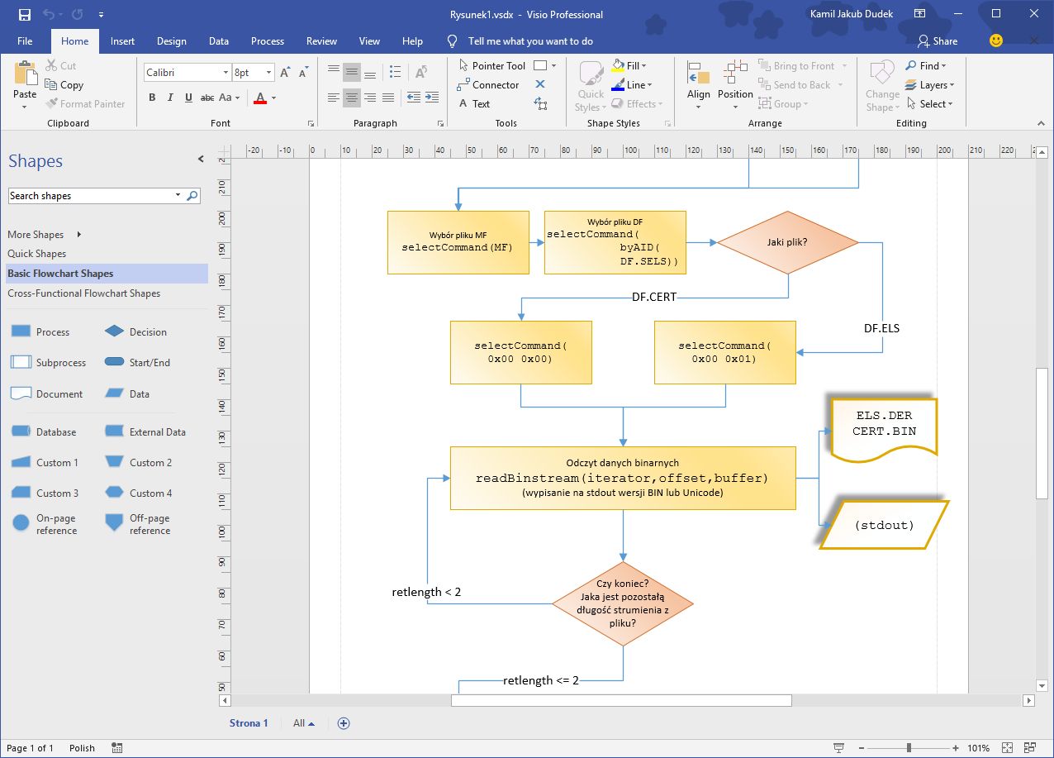1054x758 pixels.
Task: Click the Save icon in title bar
Action: pyautogui.click(x=25, y=14)
